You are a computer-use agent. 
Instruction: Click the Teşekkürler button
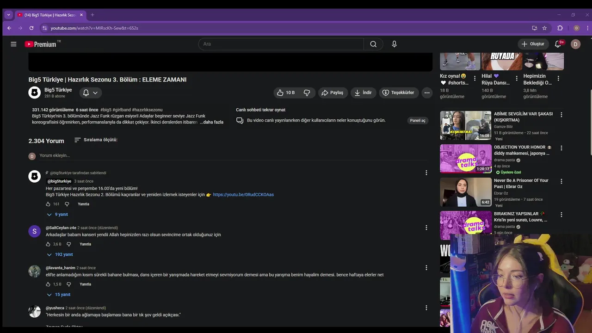(x=399, y=92)
